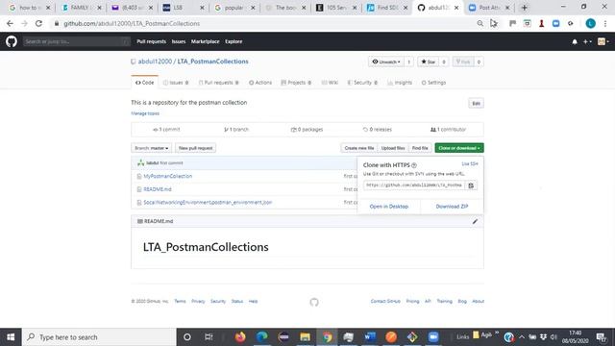The height and width of the screenshot is (346, 615).
Task: Open README.md in the file list
Action: point(158,189)
